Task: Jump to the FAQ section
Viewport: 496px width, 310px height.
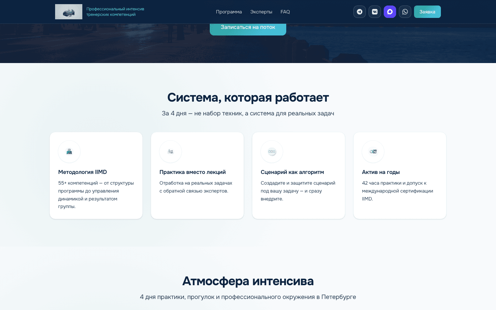Action: 285,12
